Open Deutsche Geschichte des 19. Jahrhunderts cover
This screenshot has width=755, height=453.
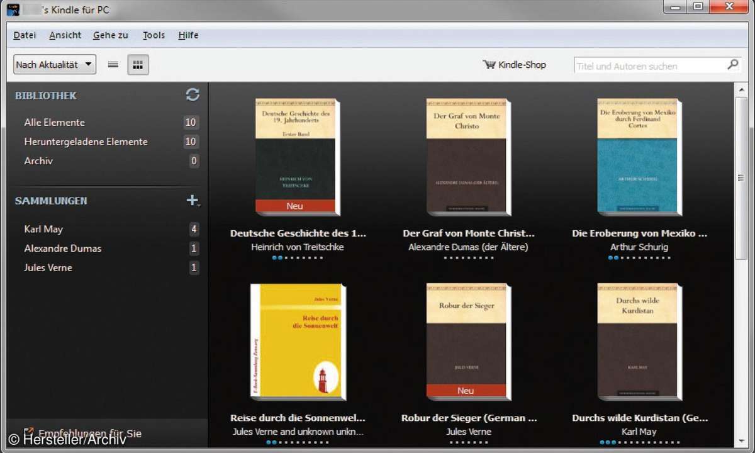297,156
